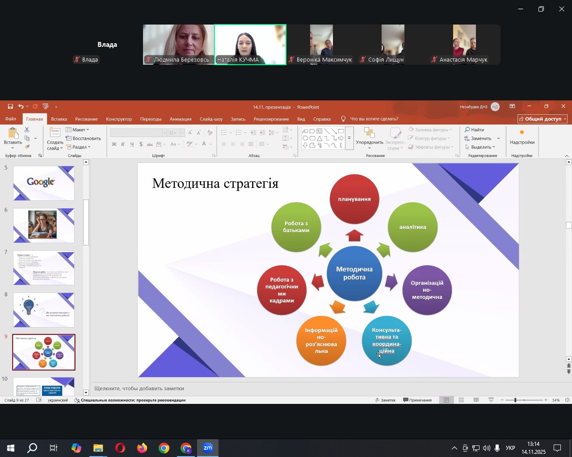Toggle normal view button in status bar
Image resolution: width=572 pixels, height=457 pixels.
click(x=446, y=400)
